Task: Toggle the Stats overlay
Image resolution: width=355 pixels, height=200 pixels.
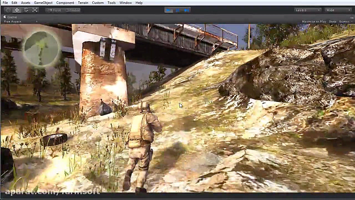Action: pos(333,21)
